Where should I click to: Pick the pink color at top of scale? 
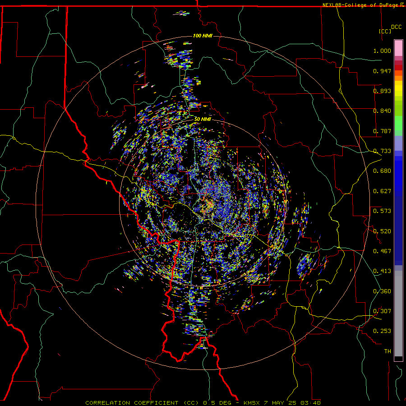398,48
